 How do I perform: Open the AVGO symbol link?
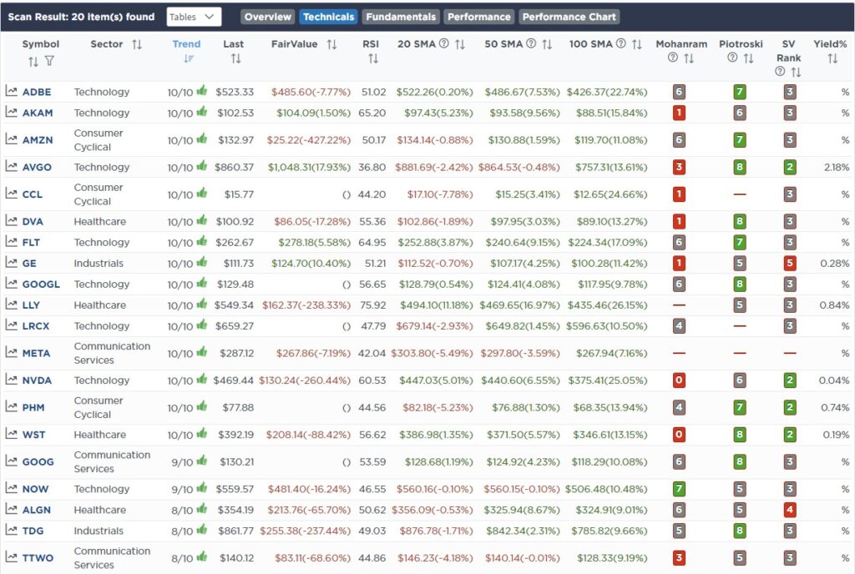point(37,167)
